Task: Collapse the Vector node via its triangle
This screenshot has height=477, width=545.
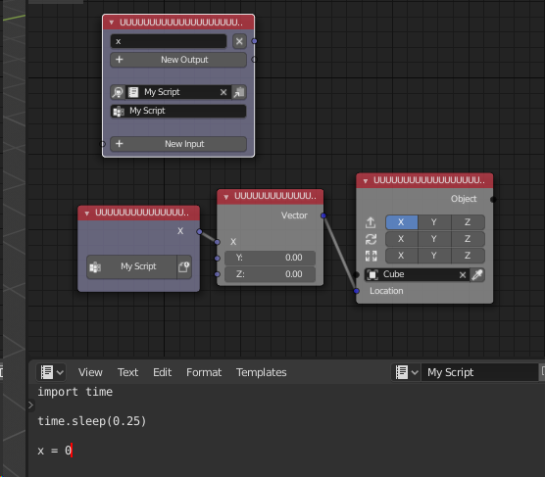Action: [x=225, y=197]
